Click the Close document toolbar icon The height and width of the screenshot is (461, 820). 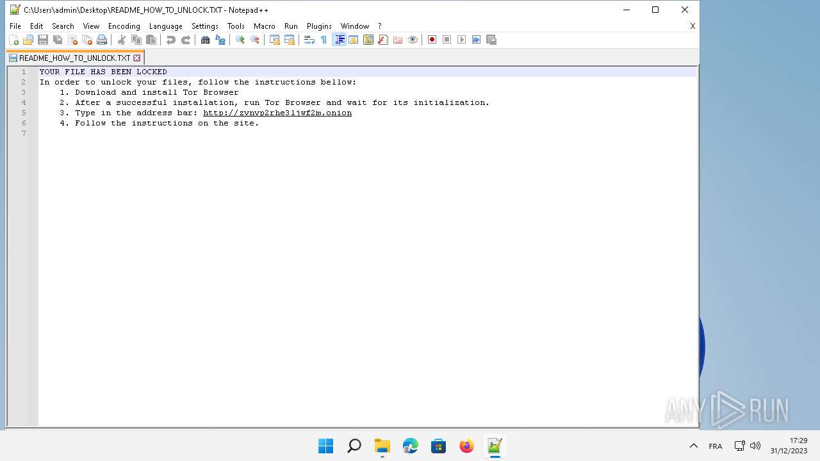[72, 40]
